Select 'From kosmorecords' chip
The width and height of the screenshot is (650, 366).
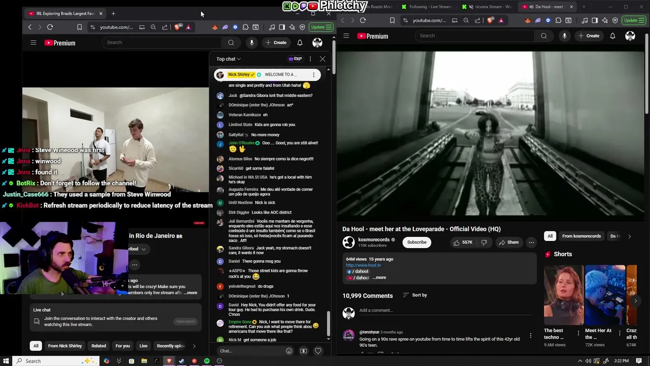581,236
